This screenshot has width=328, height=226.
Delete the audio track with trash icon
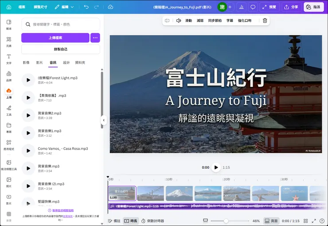265,21
